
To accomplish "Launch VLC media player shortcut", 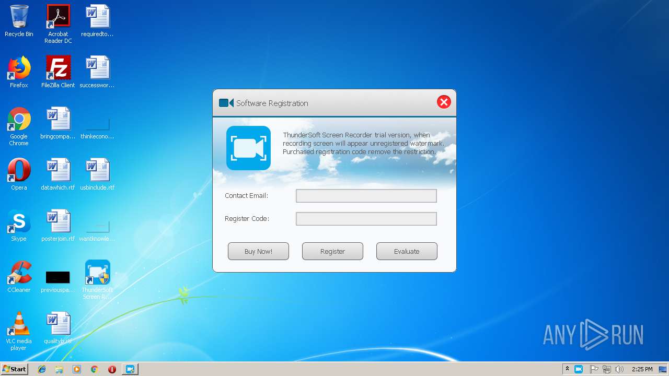I will pyautogui.click(x=19, y=331).
